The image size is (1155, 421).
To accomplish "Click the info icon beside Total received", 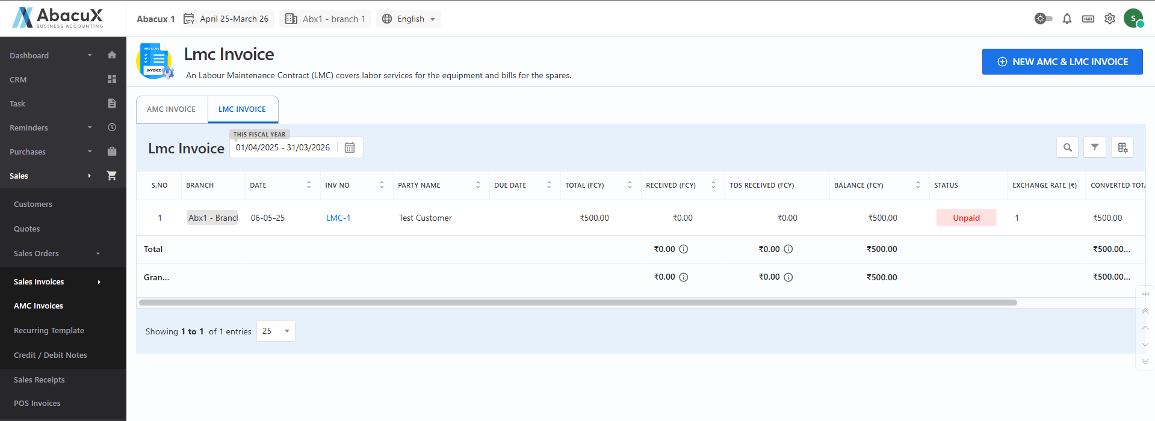I will coord(683,249).
